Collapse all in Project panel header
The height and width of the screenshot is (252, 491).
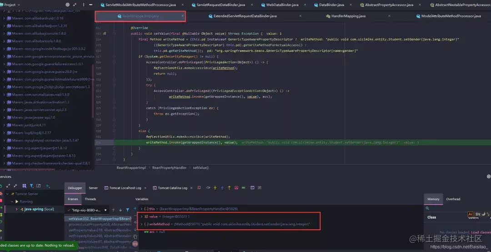(x=75, y=5)
